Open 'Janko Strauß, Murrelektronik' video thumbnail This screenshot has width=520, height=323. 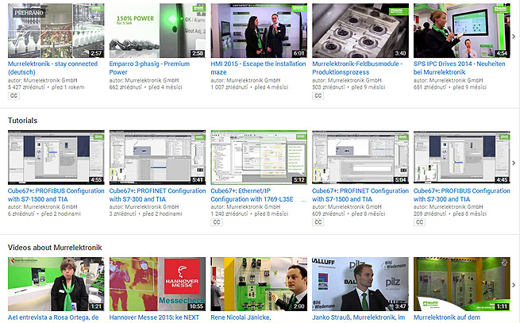[x=360, y=284]
